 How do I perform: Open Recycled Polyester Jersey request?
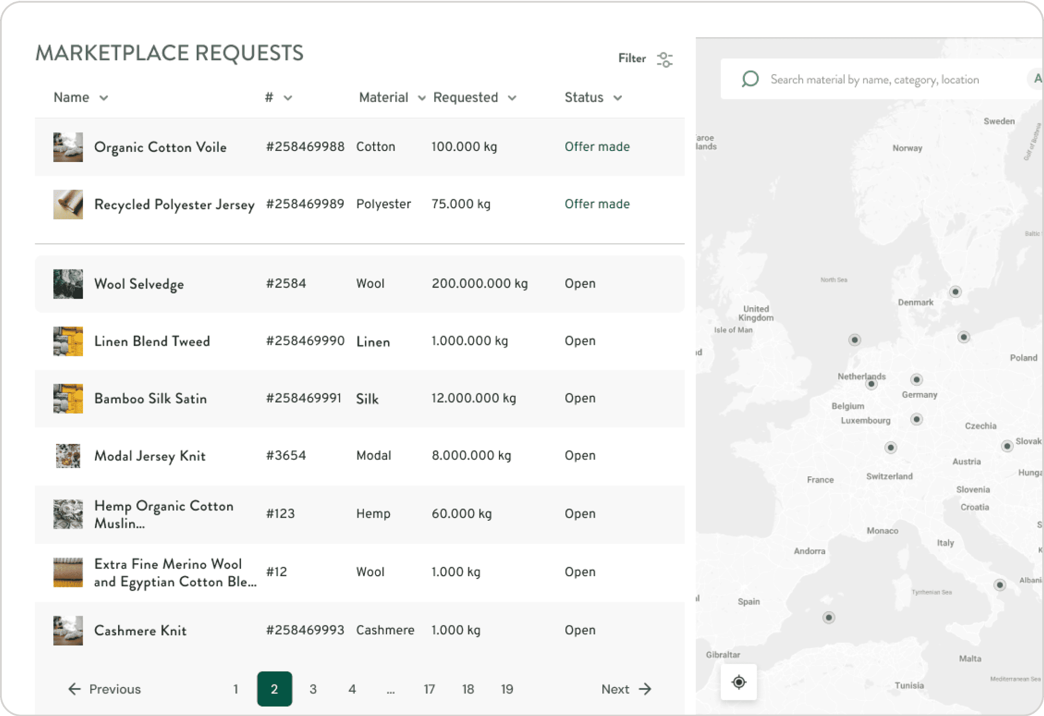174,204
